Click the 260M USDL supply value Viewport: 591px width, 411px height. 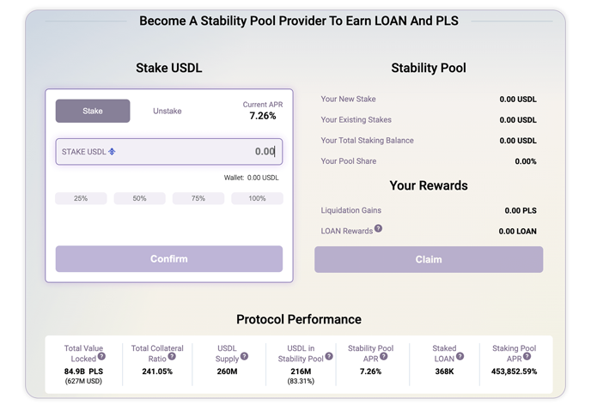coord(228,372)
